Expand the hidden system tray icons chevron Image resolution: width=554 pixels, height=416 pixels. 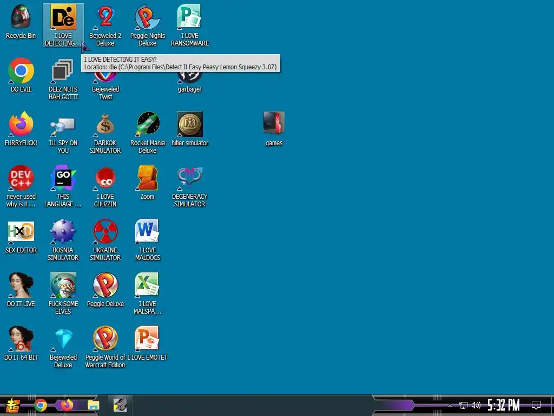[450, 406]
